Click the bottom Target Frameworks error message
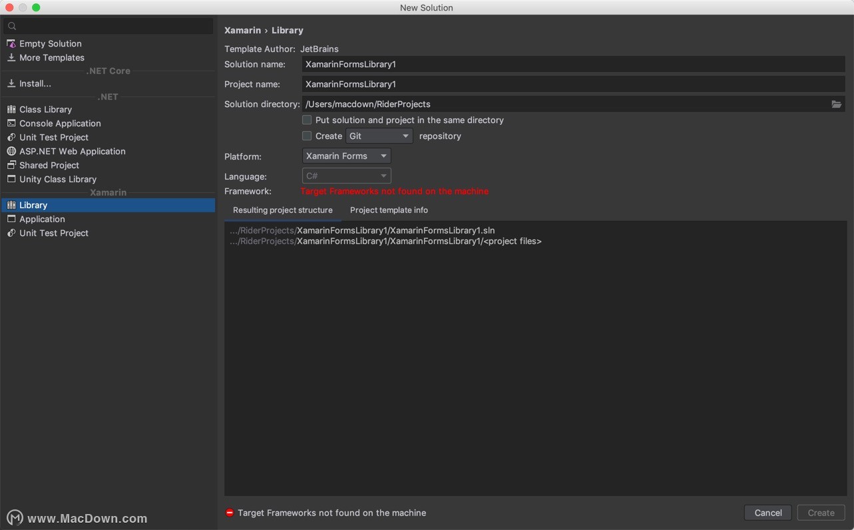Screen dimensions: 854x530 pos(331,513)
